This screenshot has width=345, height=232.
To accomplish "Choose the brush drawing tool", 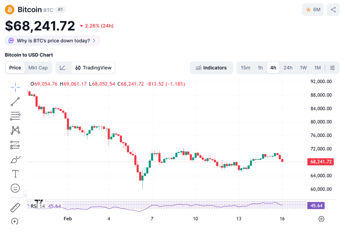I will pos(15,159).
